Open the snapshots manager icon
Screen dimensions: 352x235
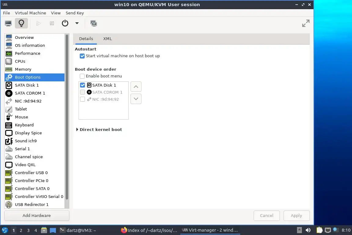point(94,23)
